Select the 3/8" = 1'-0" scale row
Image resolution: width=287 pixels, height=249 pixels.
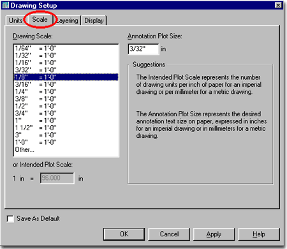pos(66,99)
